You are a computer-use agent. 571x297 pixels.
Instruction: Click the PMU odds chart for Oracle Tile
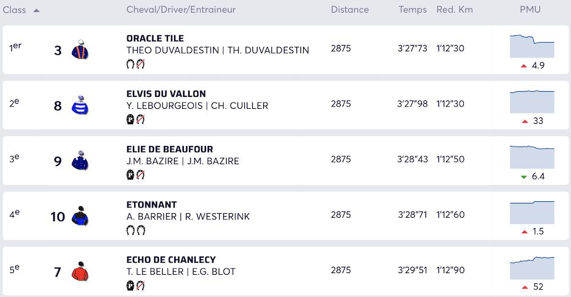(x=532, y=46)
